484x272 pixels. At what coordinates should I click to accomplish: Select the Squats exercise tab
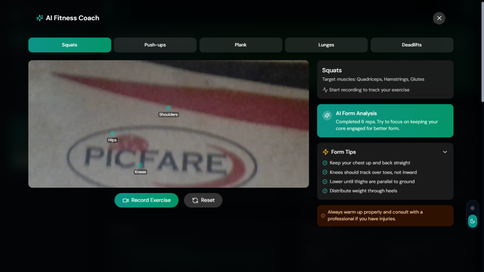(x=70, y=45)
